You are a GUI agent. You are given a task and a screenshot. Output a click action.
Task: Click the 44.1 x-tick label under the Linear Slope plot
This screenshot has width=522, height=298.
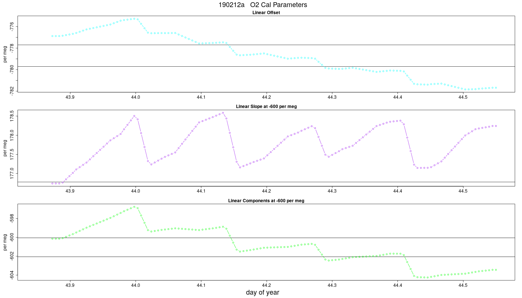(x=201, y=191)
